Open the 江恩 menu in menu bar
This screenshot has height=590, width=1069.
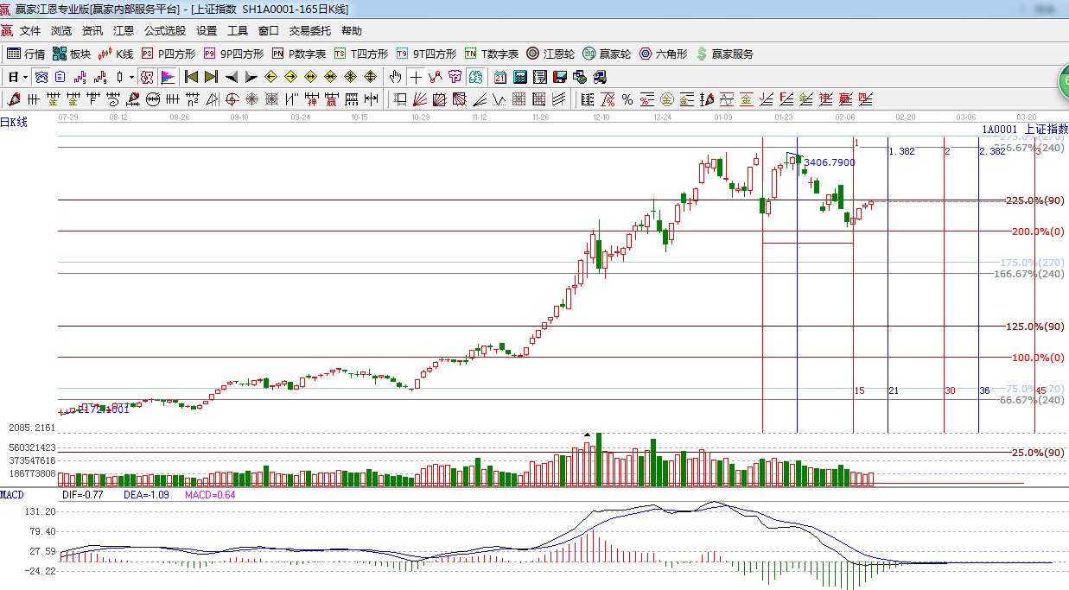[x=124, y=31]
